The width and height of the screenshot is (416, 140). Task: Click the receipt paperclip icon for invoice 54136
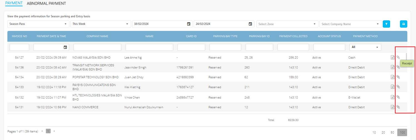tap(398, 67)
